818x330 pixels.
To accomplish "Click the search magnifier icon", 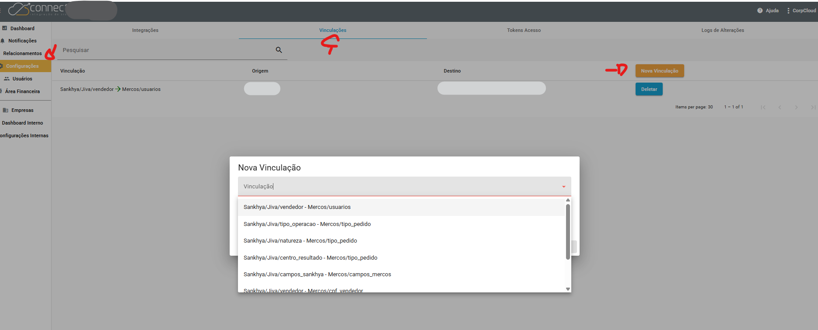I will (279, 50).
